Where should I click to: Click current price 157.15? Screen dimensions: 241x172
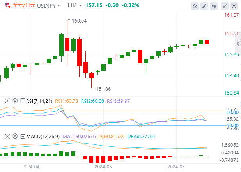point(94,5)
